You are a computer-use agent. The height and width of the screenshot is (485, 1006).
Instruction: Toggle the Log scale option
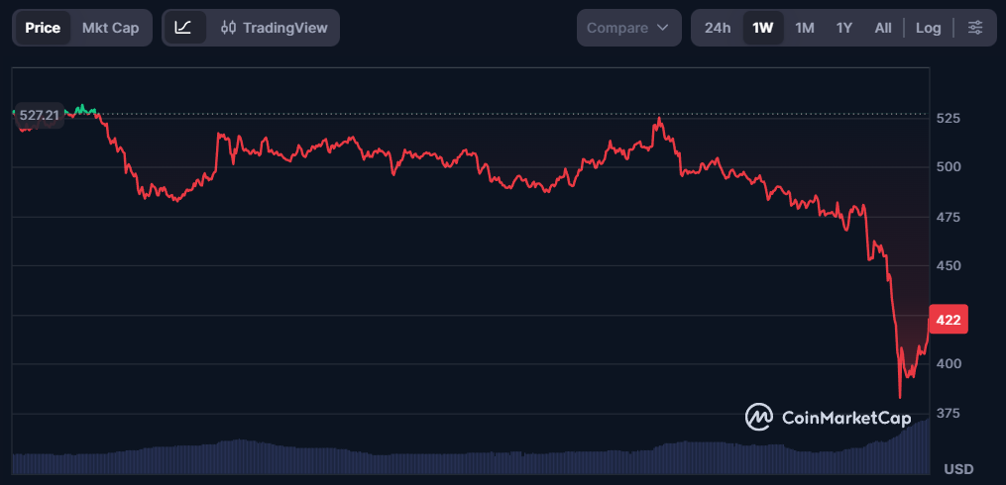tap(928, 28)
